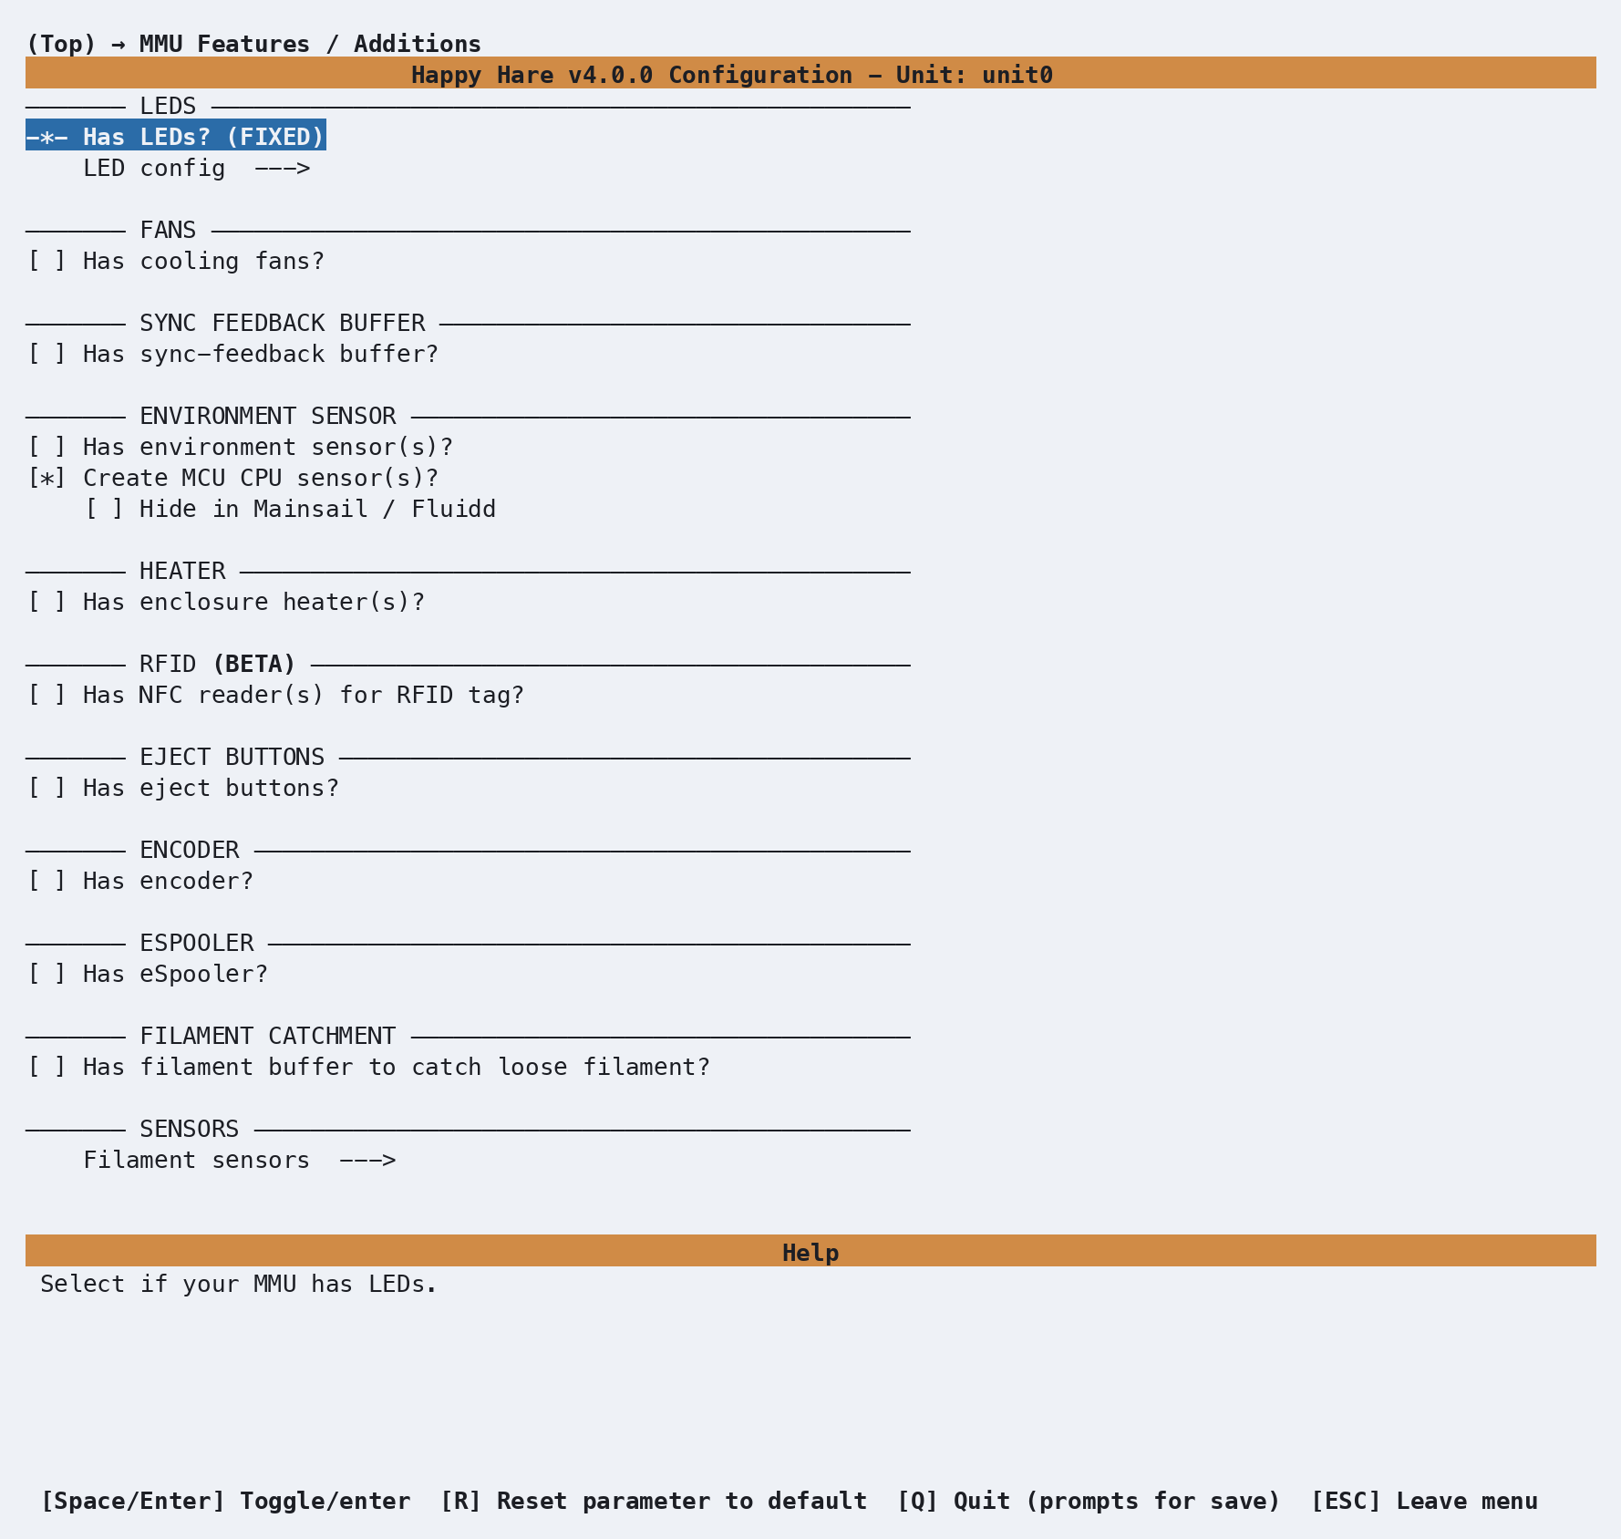Click the RFID (BETA) section heading
The image size is (1621, 1539).
[218, 664]
